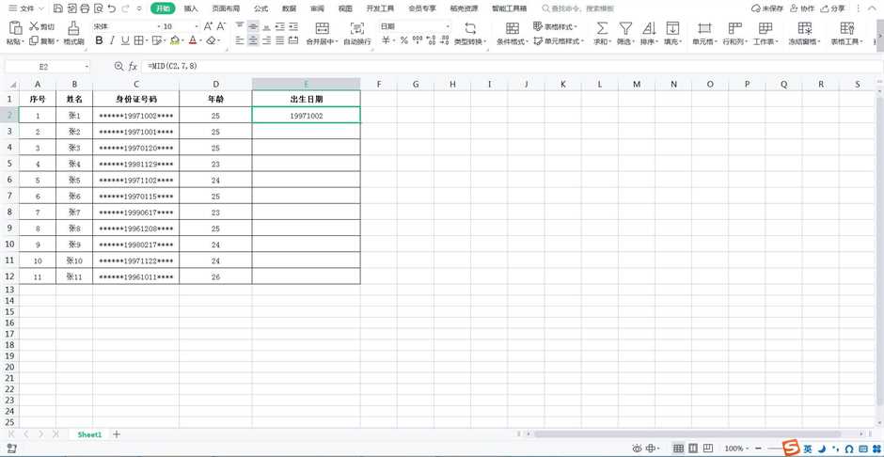The image size is (884, 457).
Task: Click the red font color A button
Action: click(x=193, y=40)
